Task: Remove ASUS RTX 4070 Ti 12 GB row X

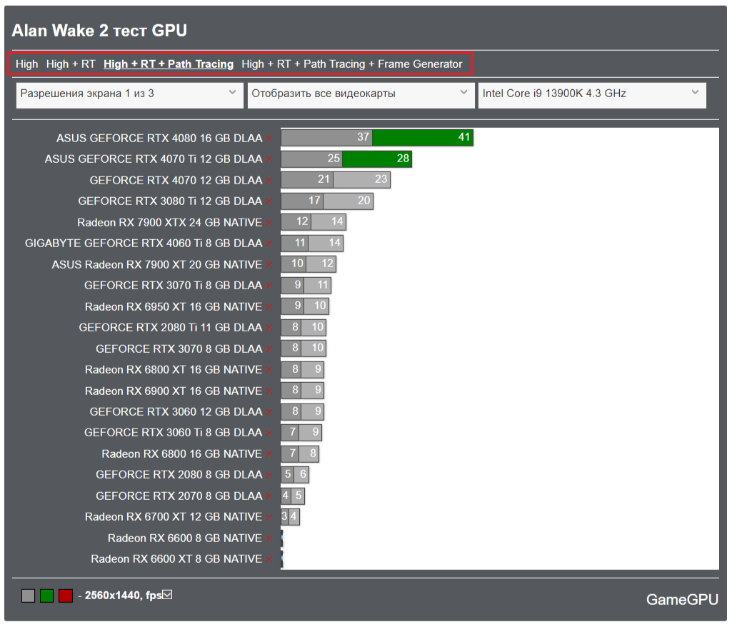Action: (269, 160)
